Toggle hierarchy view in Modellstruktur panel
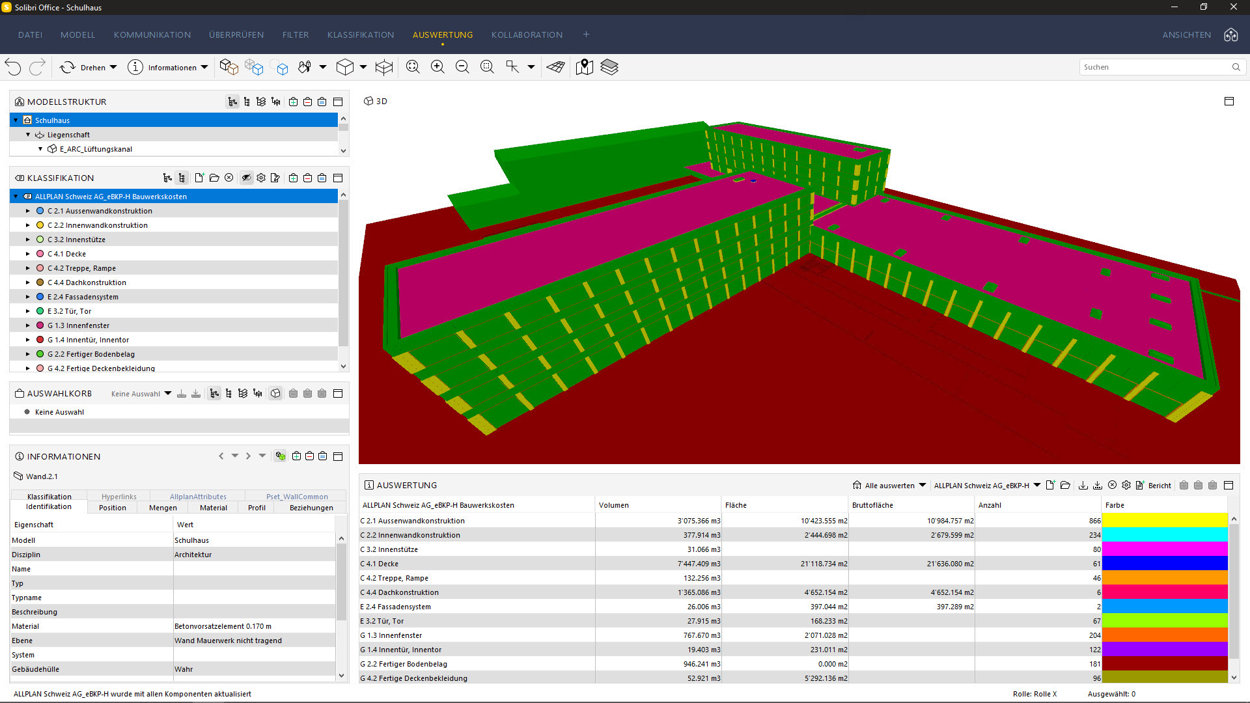Viewport: 1250px width, 703px height. pyautogui.click(x=232, y=102)
